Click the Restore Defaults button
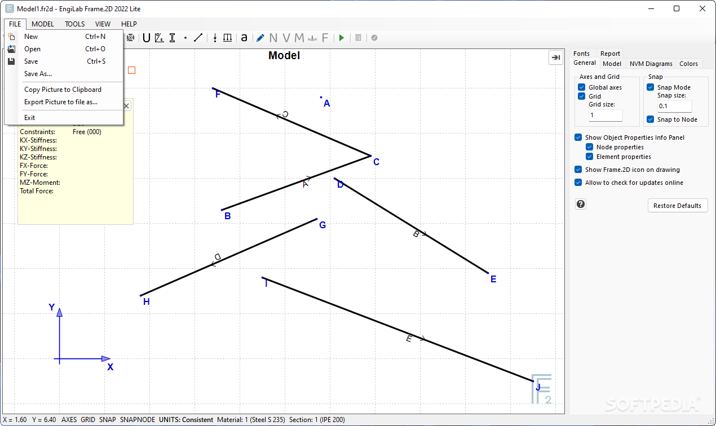The width and height of the screenshot is (716, 426). (677, 206)
